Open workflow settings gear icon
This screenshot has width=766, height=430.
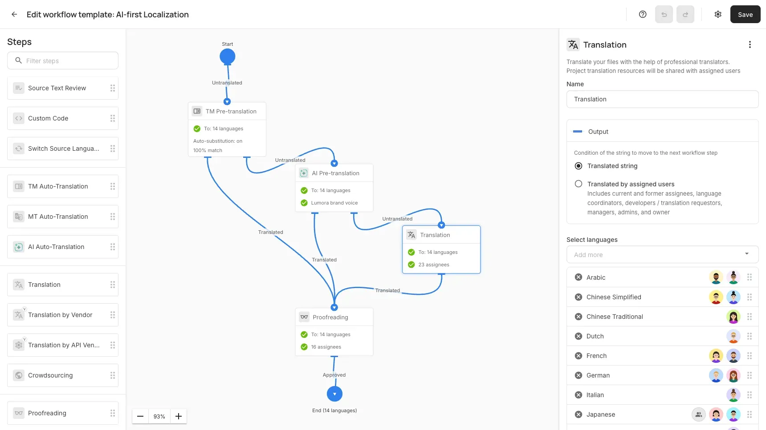point(718,14)
